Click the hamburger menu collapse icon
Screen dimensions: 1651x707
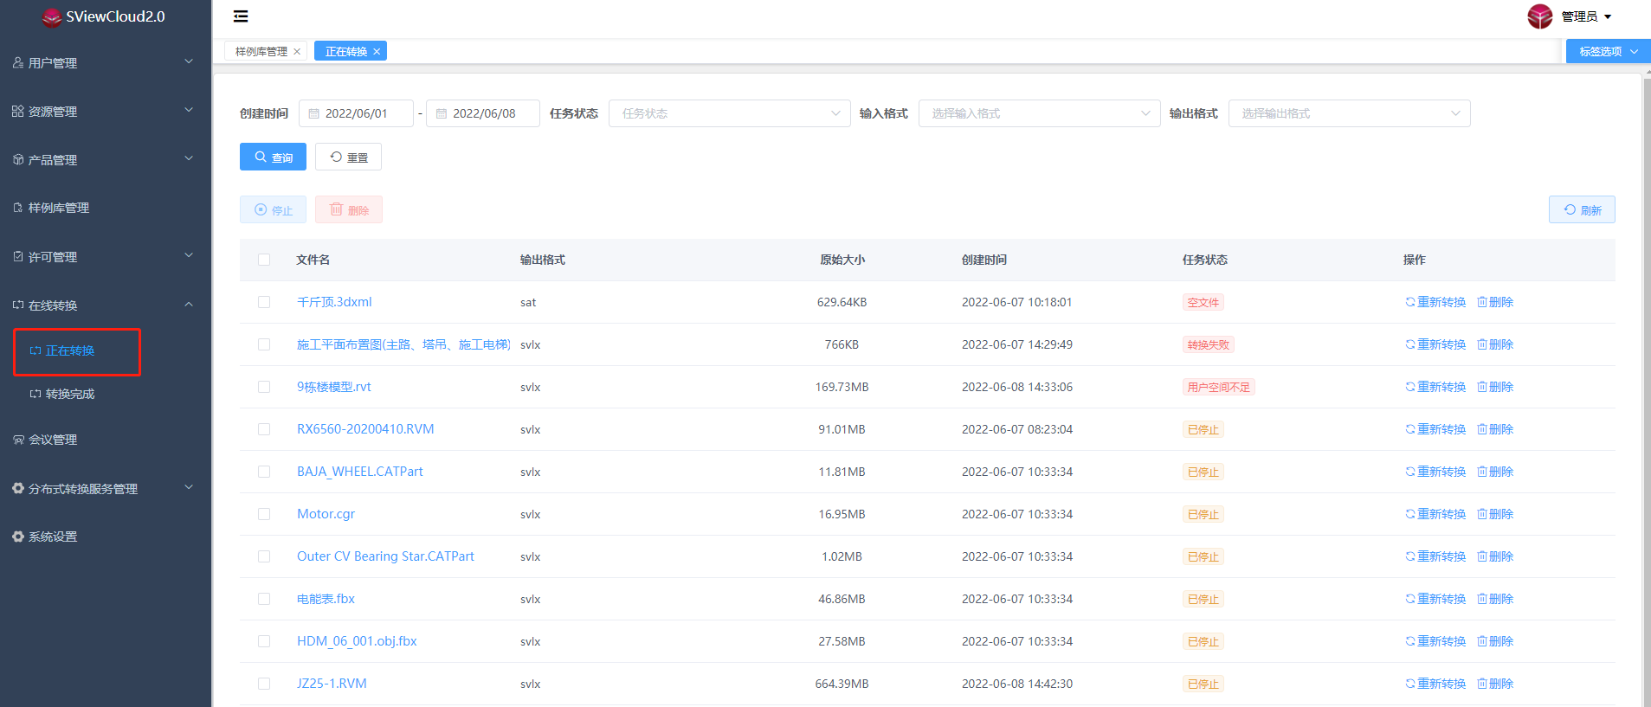(241, 16)
